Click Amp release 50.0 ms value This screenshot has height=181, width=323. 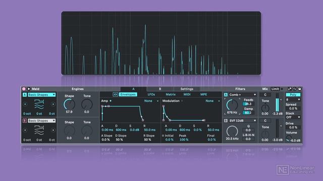(150, 130)
